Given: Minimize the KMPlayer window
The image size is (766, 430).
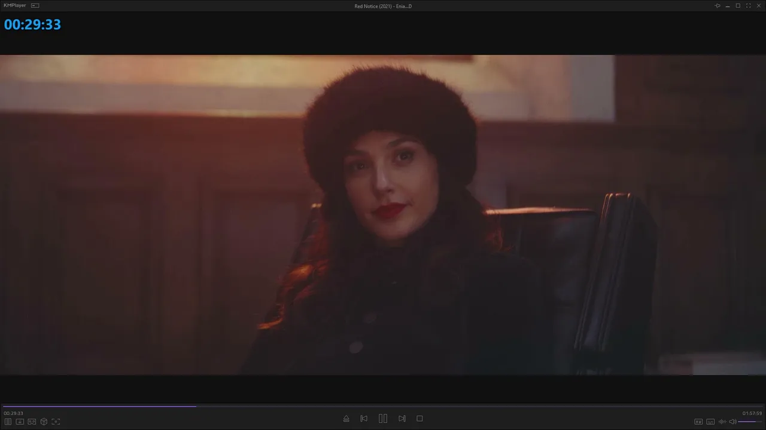Looking at the screenshot, I should [x=728, y=6].
